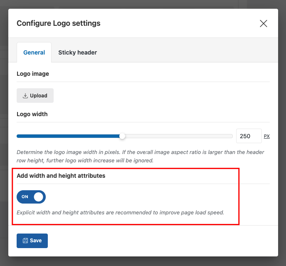Click the page load speed helper text

tap(120, 212)
